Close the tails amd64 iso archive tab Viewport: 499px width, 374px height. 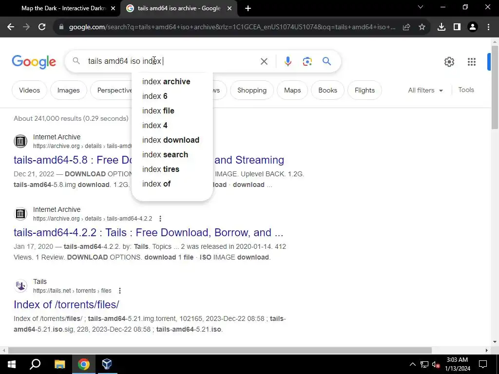pos(230,9)
